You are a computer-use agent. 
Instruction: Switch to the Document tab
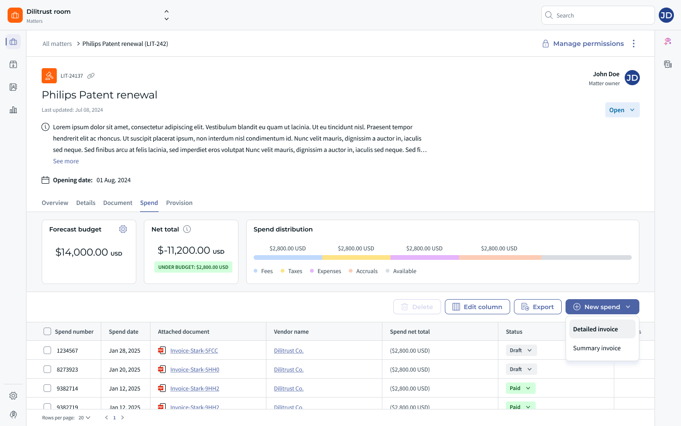pyautogui.click(x=118, y=203)
